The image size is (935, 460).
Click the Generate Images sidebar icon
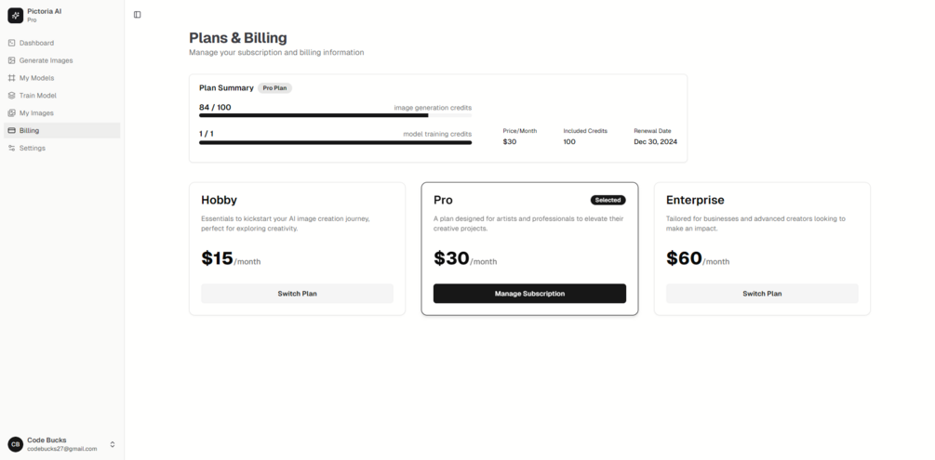click(12, 60)
